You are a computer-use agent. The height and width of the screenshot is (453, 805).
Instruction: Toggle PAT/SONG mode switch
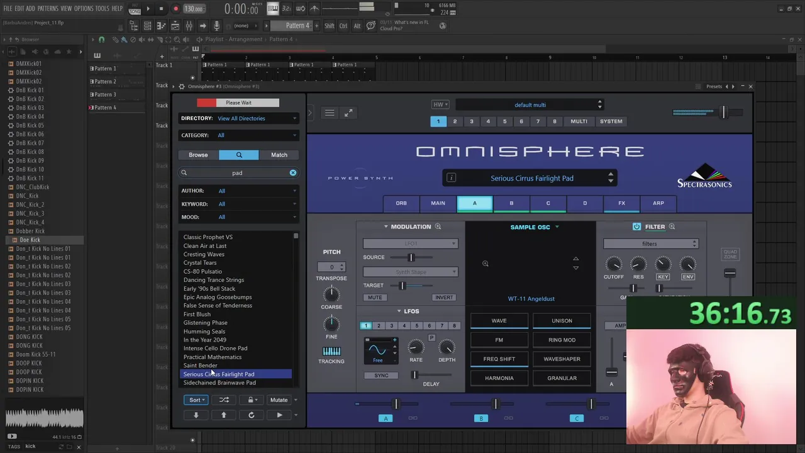[x=135, y=9]
